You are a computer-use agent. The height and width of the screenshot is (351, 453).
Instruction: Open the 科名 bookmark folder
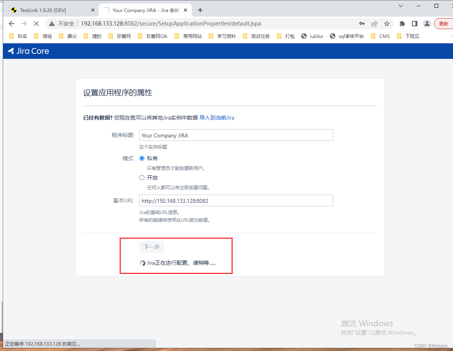(18, 36)
